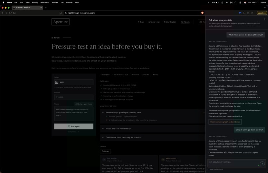Screen dimensions: 268x173
Task: Open the Shock Test page
Action: (154, 22)
